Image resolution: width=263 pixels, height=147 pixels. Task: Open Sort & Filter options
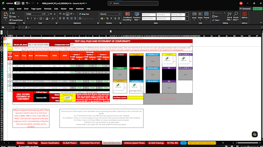click(229, 16)
